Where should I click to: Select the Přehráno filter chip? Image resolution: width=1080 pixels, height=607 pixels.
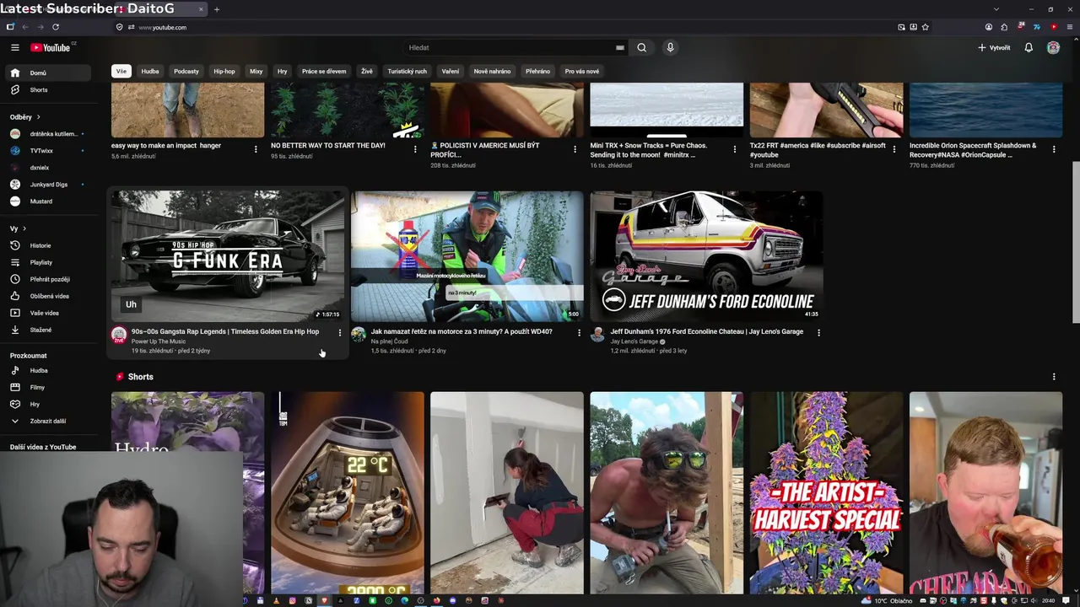[x=537, y=72]
